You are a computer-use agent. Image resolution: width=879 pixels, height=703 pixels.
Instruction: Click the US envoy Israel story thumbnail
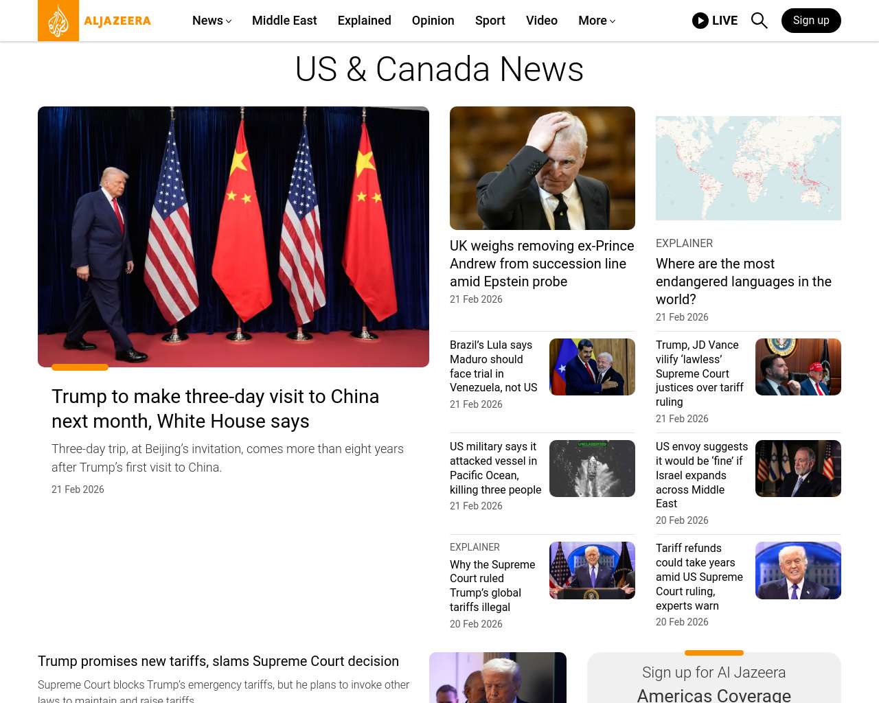pos(797,468)
